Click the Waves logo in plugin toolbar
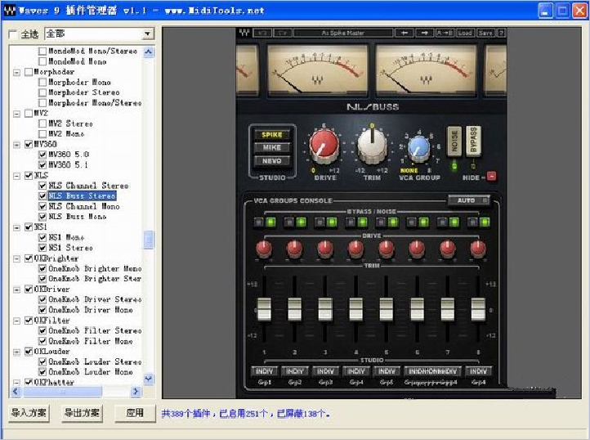This screenshot has width=590, height=440. [x=244, y=33]
